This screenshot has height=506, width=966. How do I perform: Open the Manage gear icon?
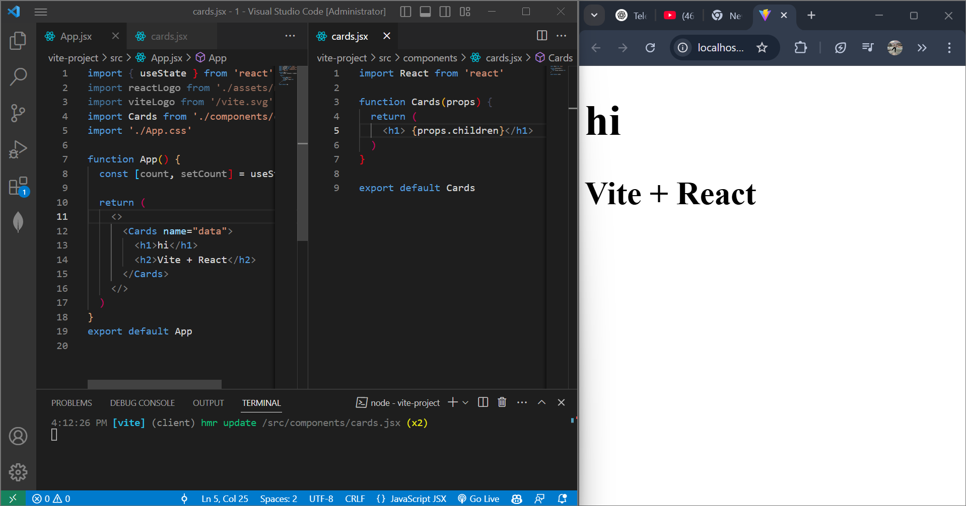coord(18,472)
